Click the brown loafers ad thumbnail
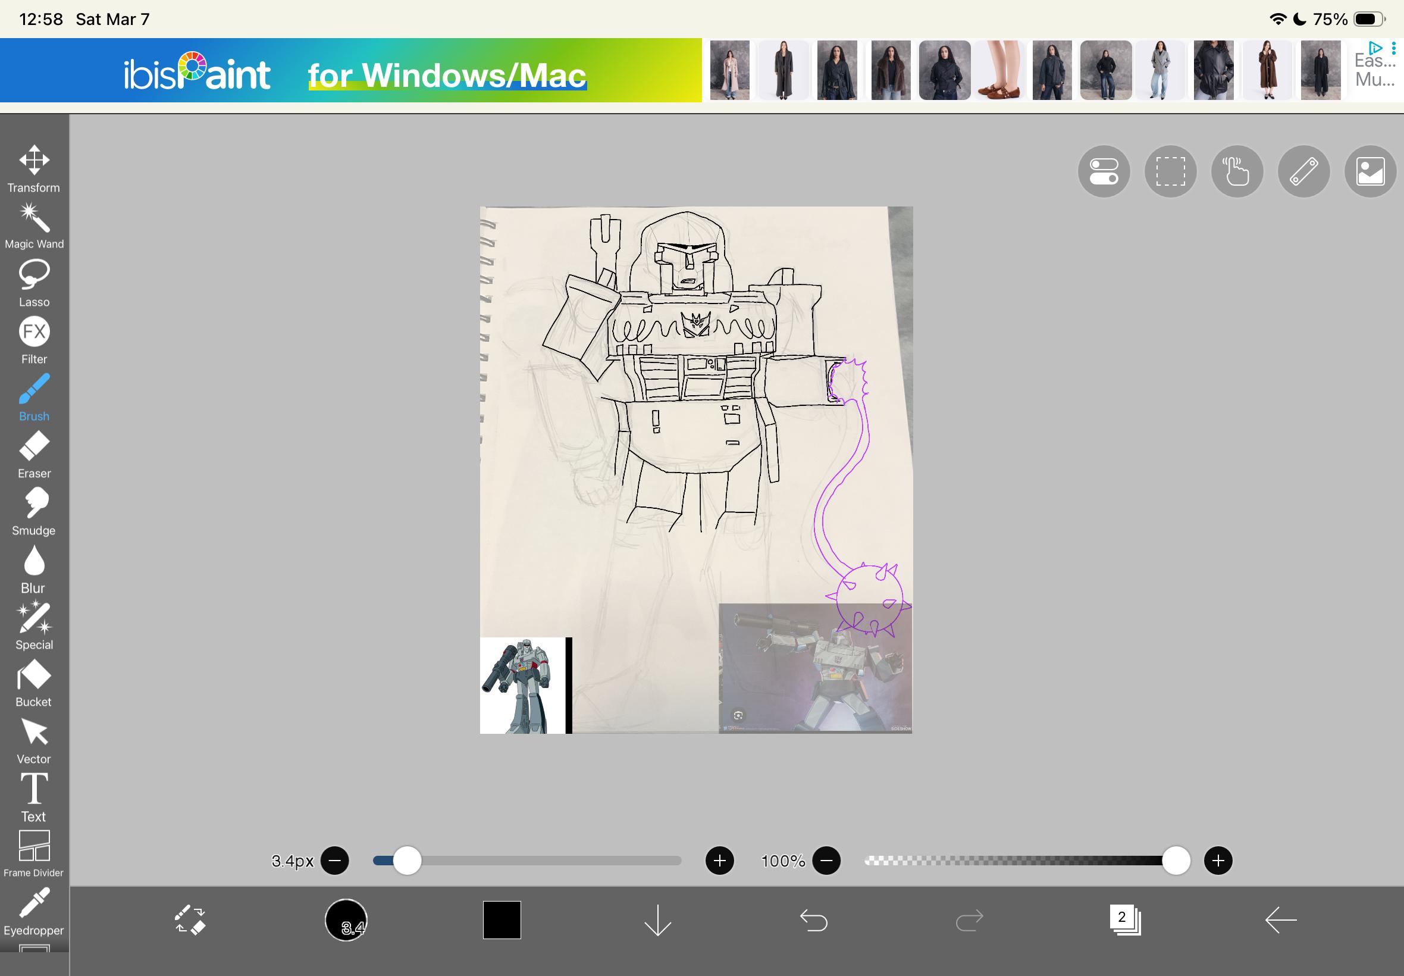 click(999, 70)
